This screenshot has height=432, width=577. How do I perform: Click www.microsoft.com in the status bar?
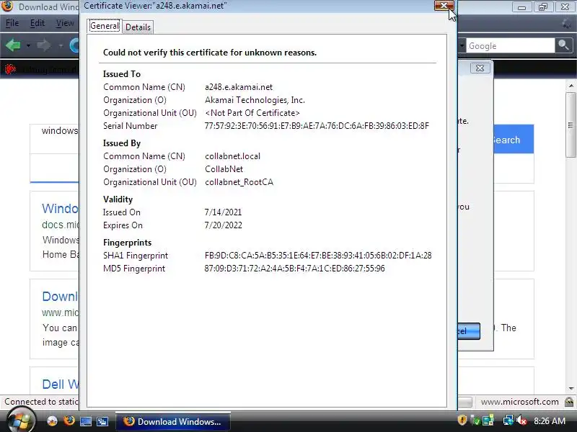point(519,402)
